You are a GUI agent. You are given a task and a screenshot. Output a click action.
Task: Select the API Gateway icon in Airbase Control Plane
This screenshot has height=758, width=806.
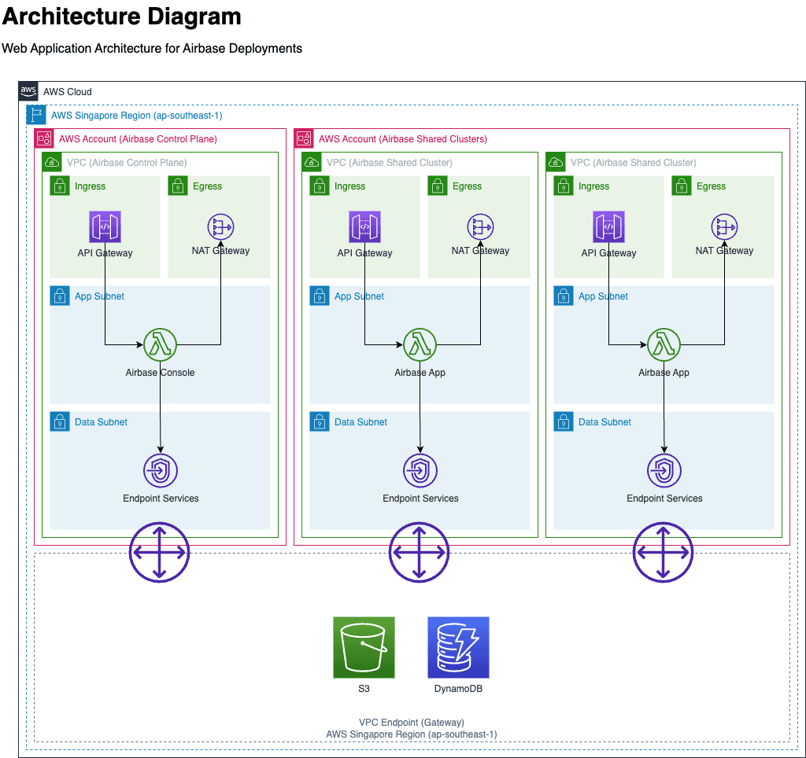pos(105,226)
